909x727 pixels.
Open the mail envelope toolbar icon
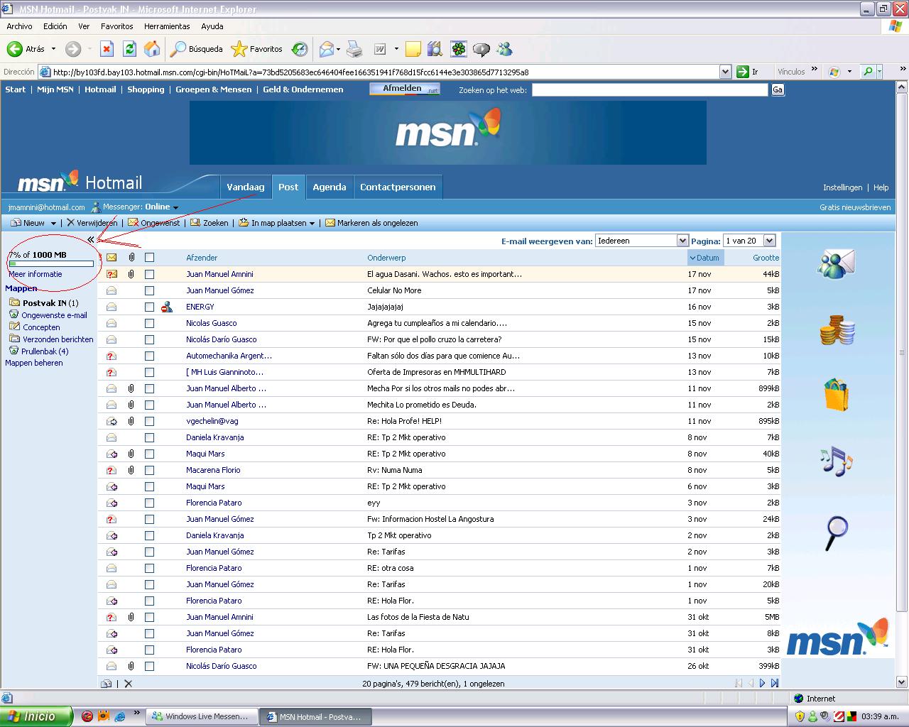[x=327, y=49]
